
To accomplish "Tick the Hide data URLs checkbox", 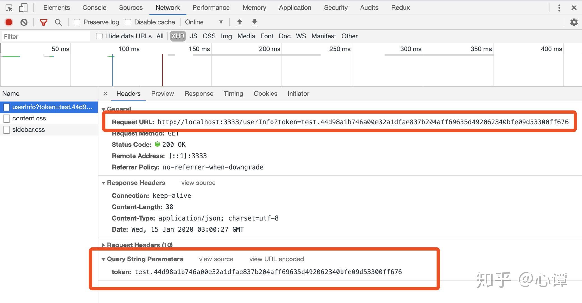I will [x=99, y=36].
